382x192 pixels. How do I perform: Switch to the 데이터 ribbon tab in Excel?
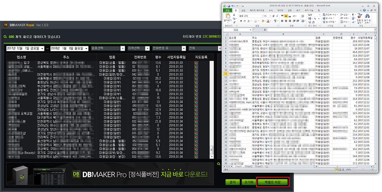[x=280, y=11]
